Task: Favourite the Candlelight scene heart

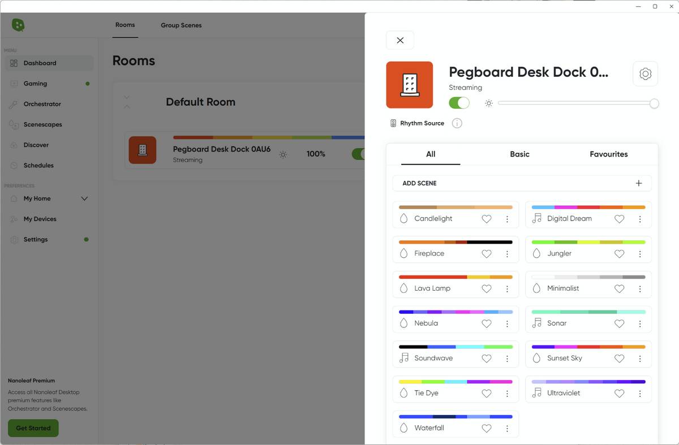Action: (x=487, y=219)
